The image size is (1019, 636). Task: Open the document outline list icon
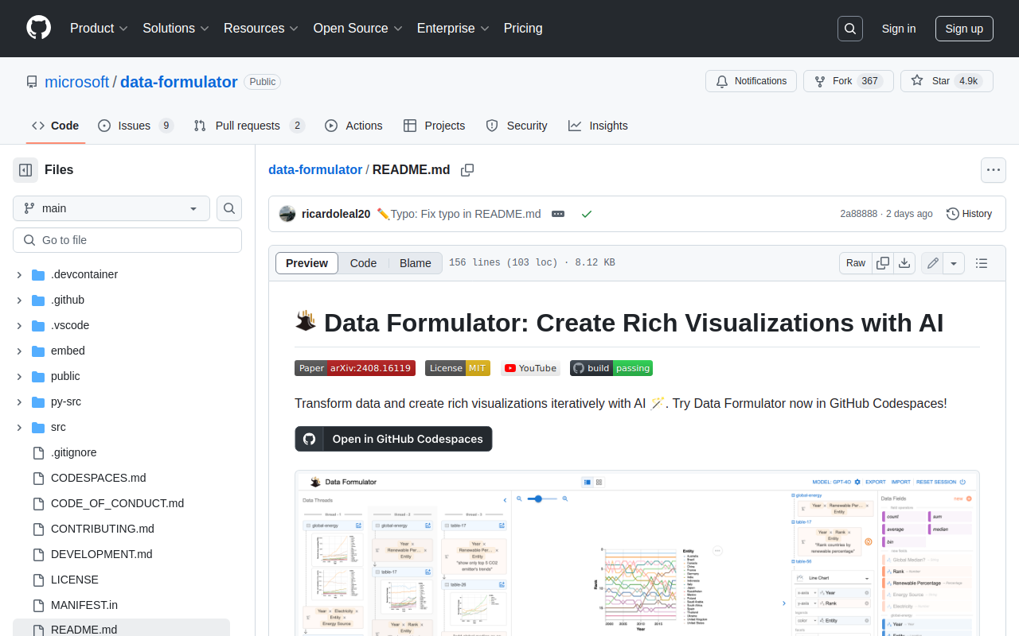(x=982, y=263)
